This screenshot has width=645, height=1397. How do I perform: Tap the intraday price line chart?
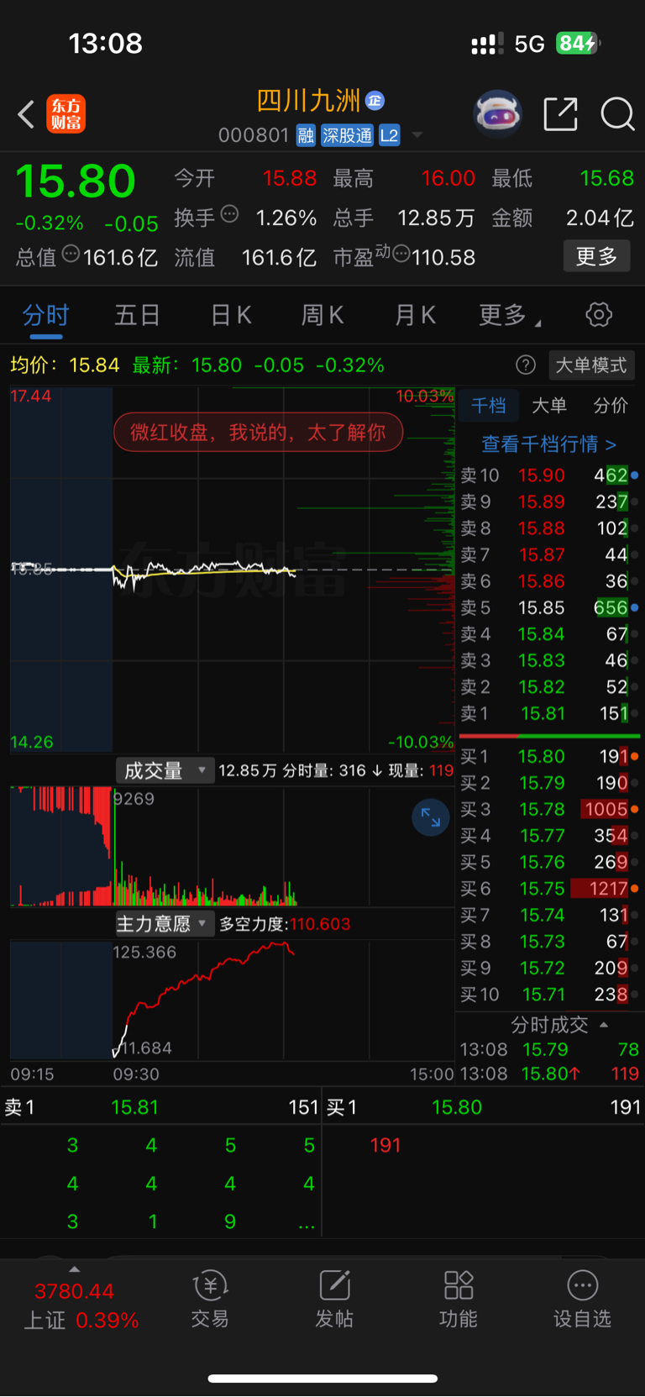point(233,569)
